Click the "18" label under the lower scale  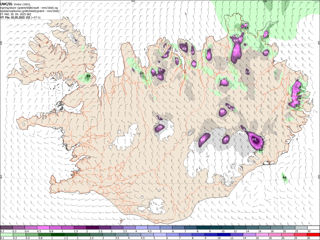pos(270,238)
